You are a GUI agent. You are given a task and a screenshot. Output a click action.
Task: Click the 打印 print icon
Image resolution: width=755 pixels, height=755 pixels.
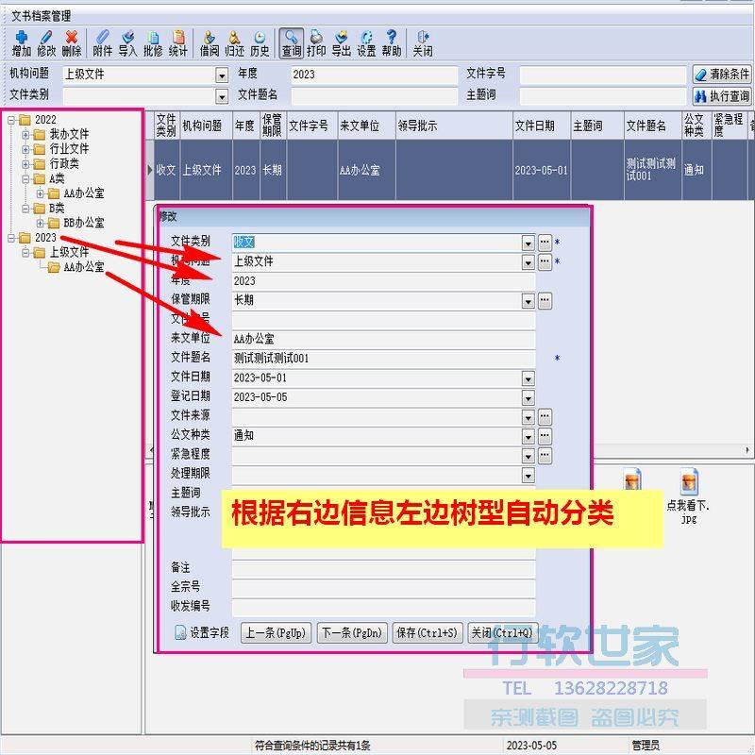coord(316,43)
